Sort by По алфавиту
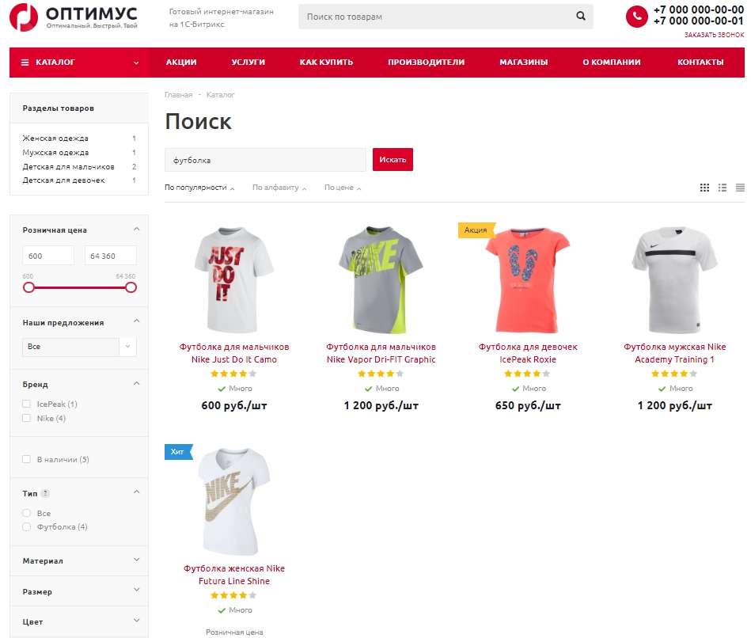751x638 pixels. [279, 188]
